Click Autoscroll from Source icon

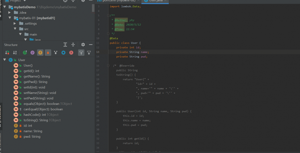89,53
